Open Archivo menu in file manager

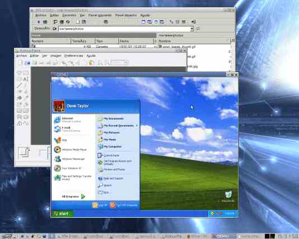click(x=40, y=15)
